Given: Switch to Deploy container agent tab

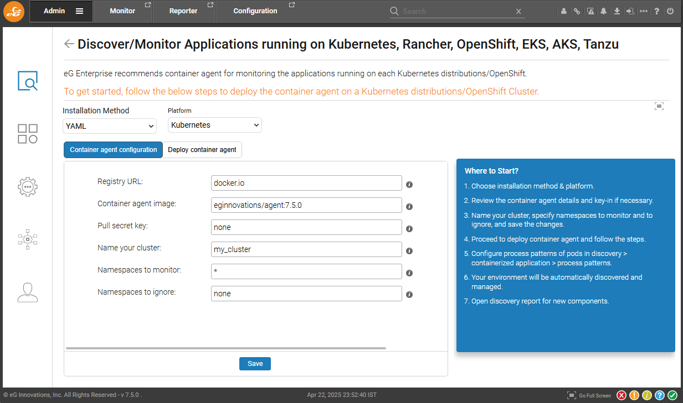Looking at the screenshot, I should point(202,150).
